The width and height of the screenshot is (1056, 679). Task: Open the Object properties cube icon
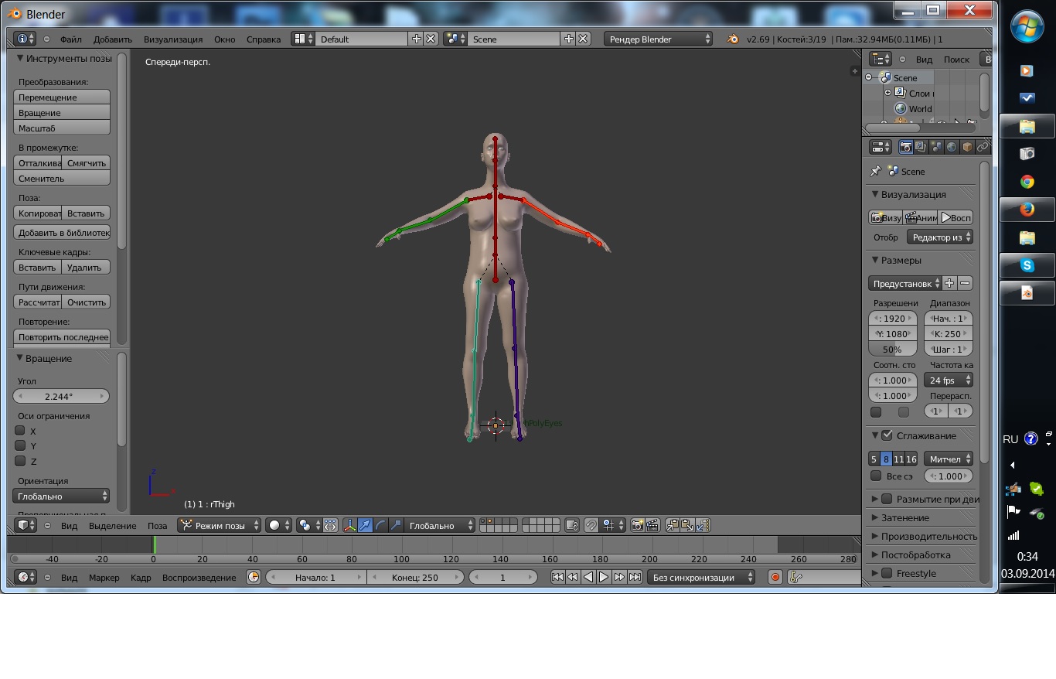click(967, 147)
